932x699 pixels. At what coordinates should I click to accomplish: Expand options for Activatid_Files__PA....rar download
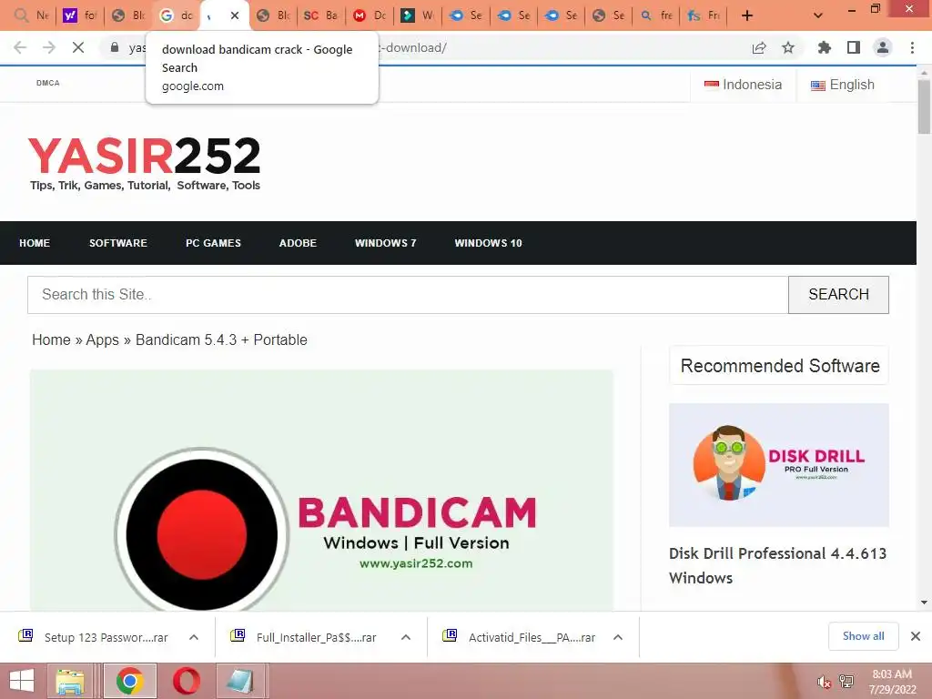(x=618, y=637)
